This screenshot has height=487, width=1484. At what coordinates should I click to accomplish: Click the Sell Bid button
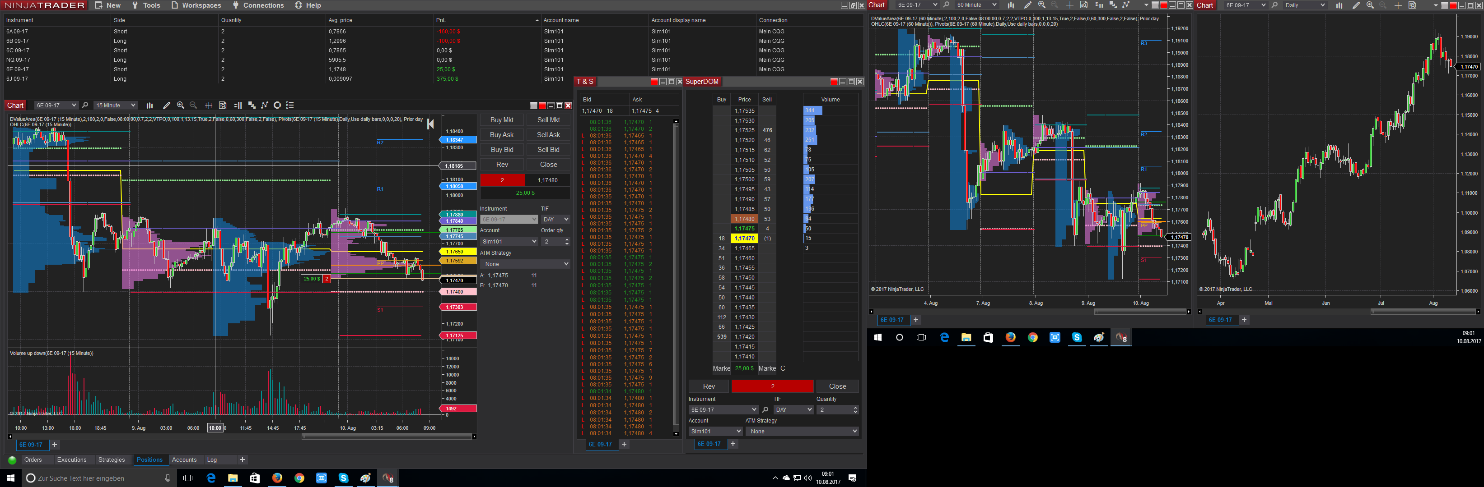coord(548,150)
